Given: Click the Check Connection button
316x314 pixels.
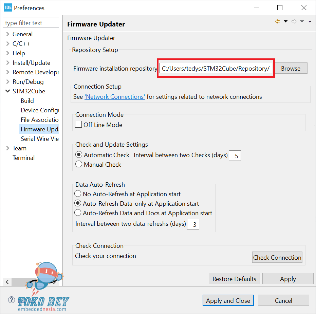Looking at the screenshot, I should [x=277, y=257].
